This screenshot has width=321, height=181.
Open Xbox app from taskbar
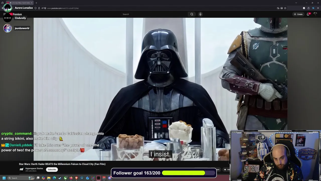[65, 178]
